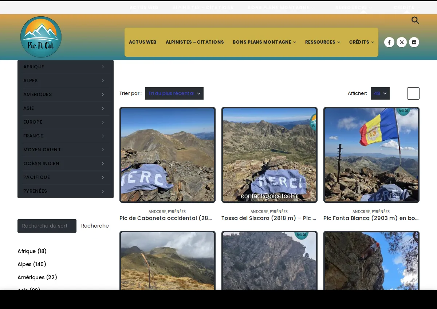The height and width of the screenshot is (309, 437).
Task: Open the search magnifier icon
Action: coord(415,20)
